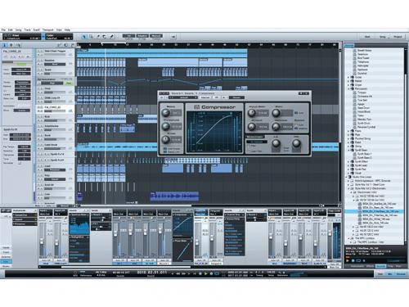This screenshot has width=409, height=307.
Task: Open the File menu
Action: [x=3, y=29]
